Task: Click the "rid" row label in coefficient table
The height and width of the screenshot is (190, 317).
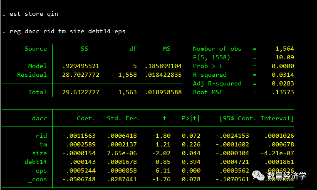Action: point(41,136)
